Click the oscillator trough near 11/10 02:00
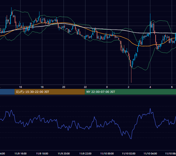The width and height of the screenshot is (176, 156). tap(131, 139)
